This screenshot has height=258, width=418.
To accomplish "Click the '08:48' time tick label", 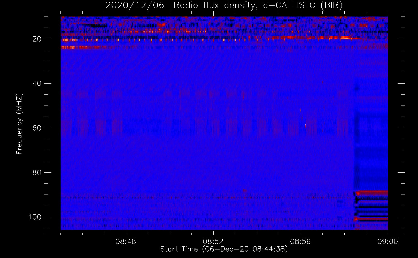I will coord(126,242).
